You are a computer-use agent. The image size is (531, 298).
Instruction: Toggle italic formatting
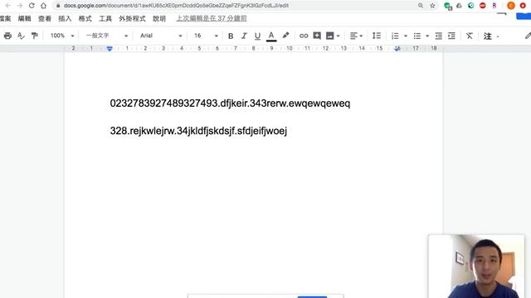pyautogui.click(x=244, y=36)
